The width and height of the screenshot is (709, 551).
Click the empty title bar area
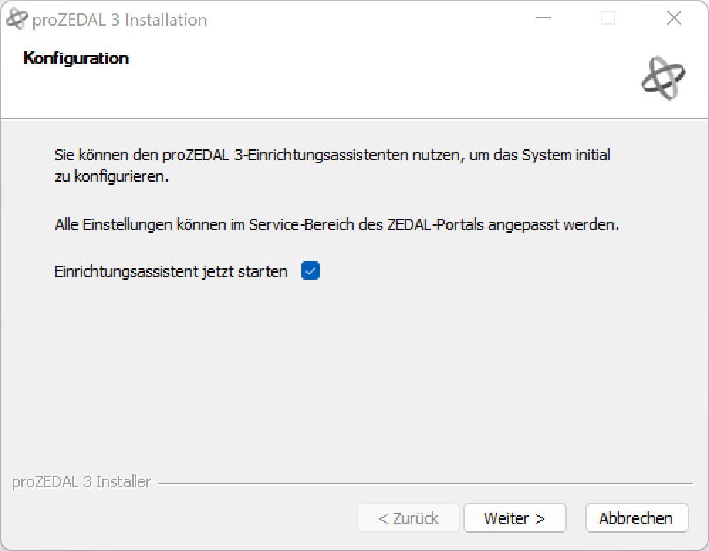[x=391, y=19]
